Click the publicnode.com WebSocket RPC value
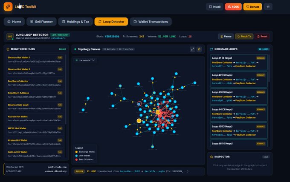This screenshot has width=290, height=182. [x=57, y=167]
